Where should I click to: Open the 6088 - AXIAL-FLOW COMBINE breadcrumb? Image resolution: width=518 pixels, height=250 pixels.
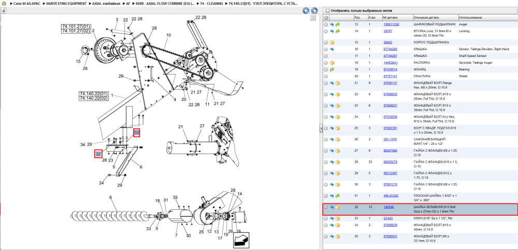click(x=165, y=3)
